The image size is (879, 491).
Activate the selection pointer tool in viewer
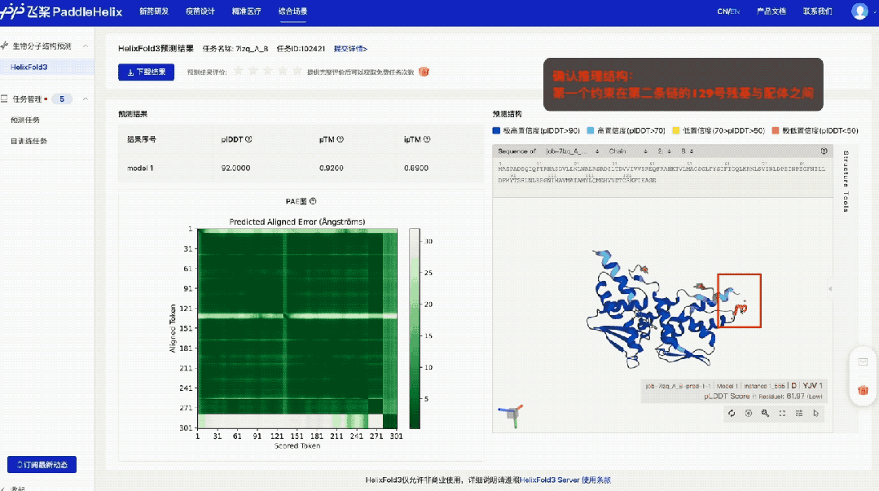[814, 413]
